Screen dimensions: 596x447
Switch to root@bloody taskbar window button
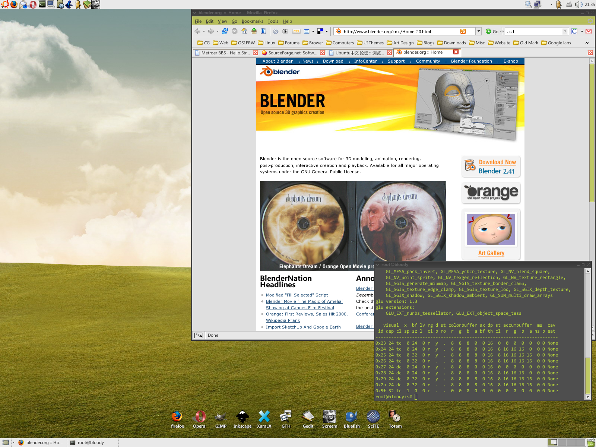click(92, 443)
